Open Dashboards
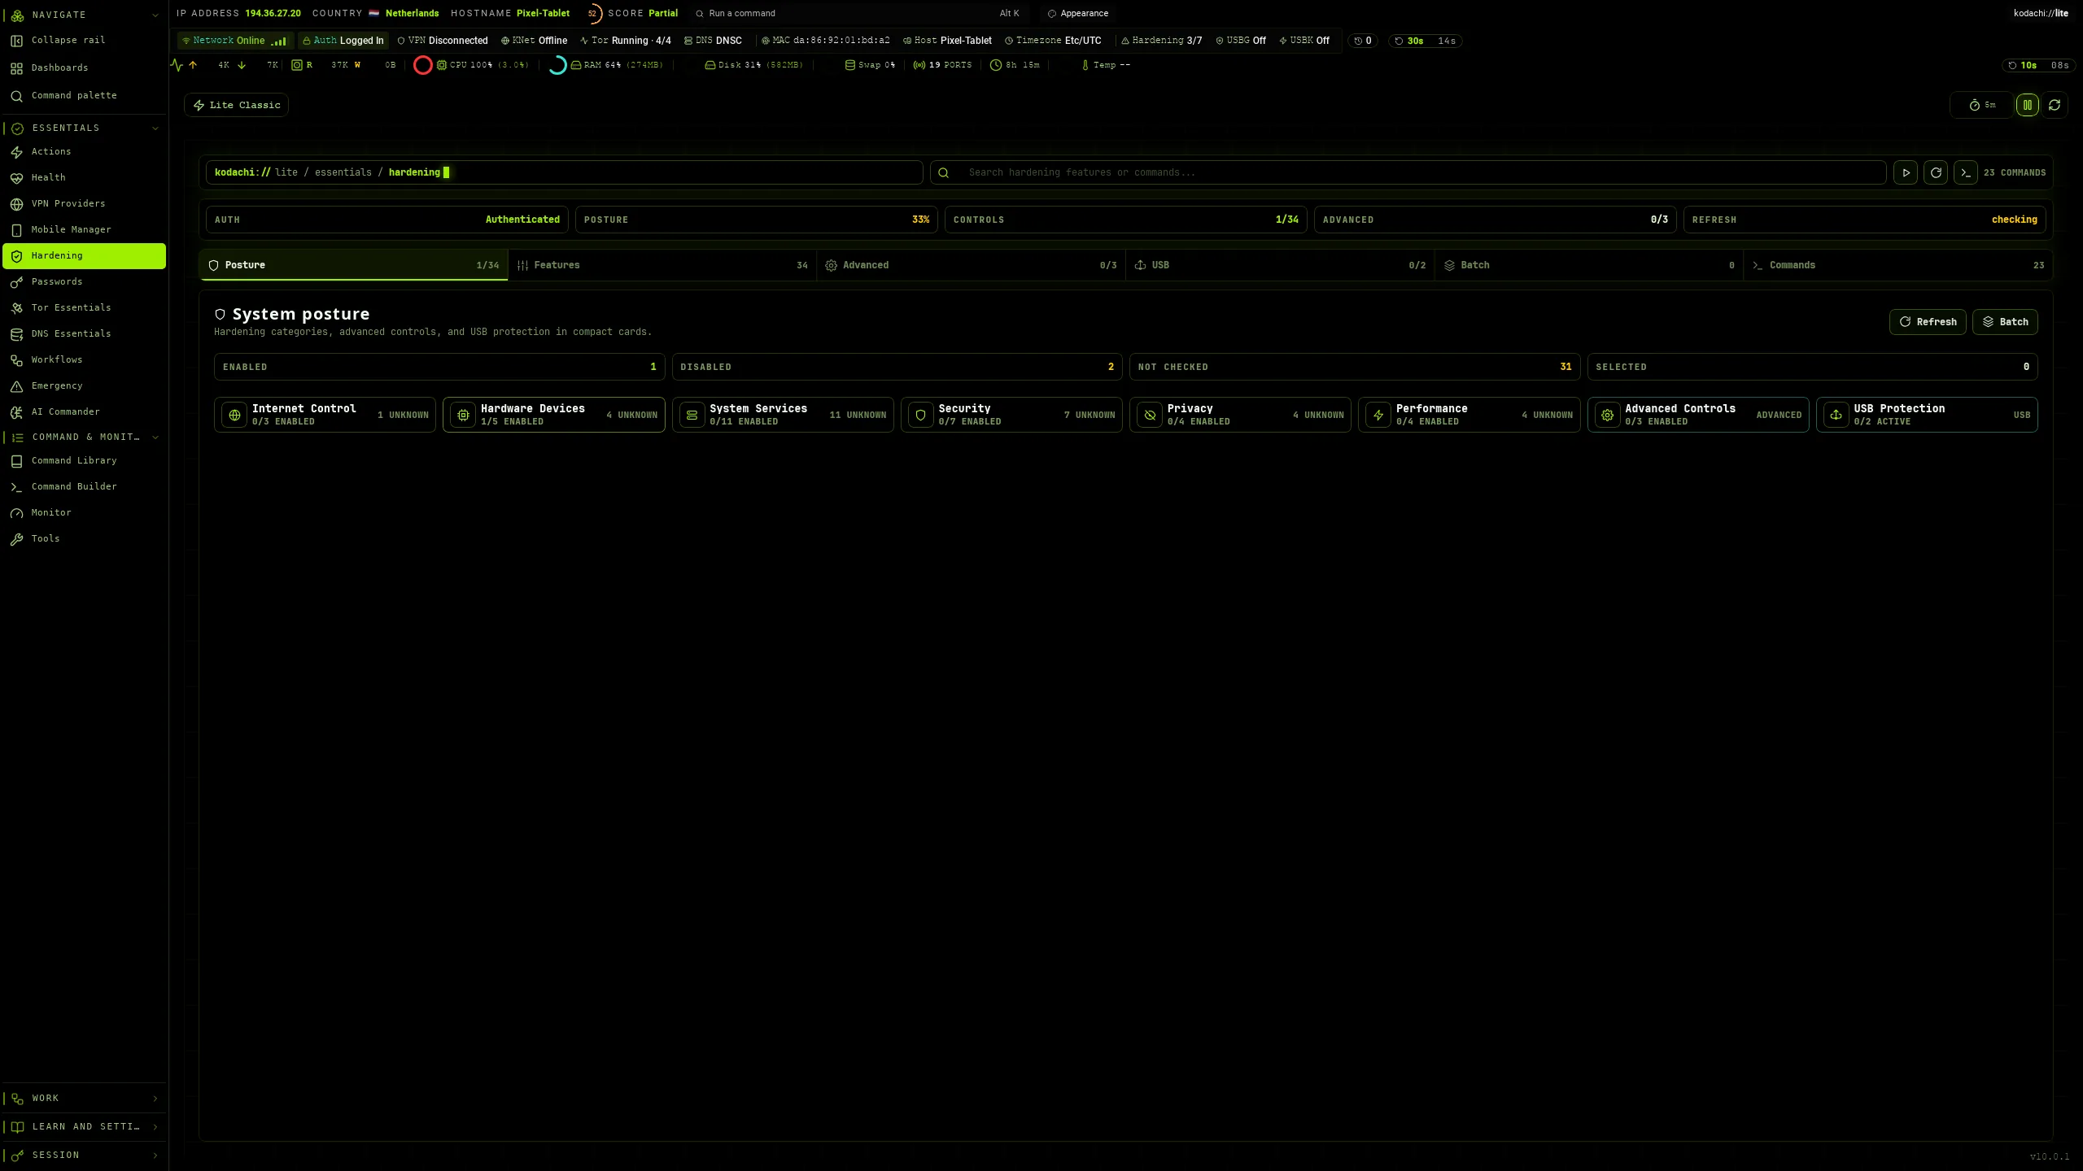Image resolution: width=2083 pixels, height=1171 pixels. (x=84, y=67)
